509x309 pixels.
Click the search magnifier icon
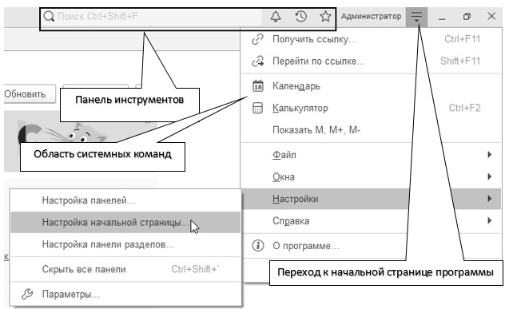(49, 16)
